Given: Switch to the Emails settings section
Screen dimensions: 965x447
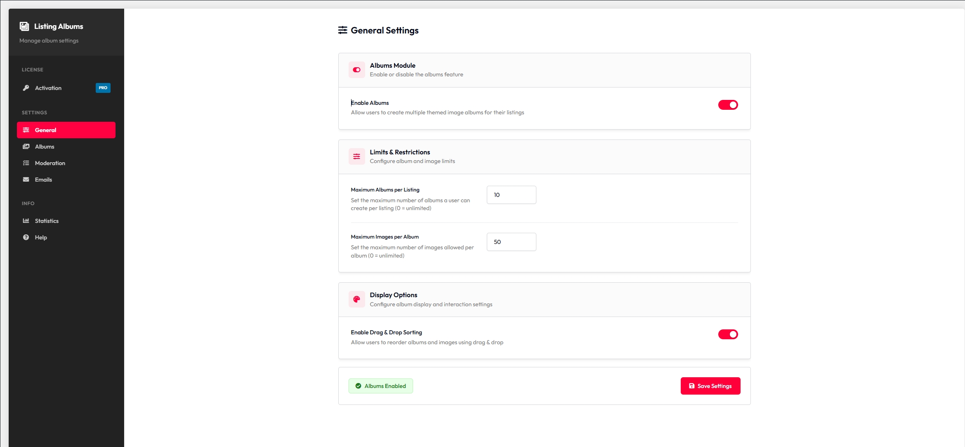Looking at the screenshot, I should pyautogui.click(x=43, y=179).
